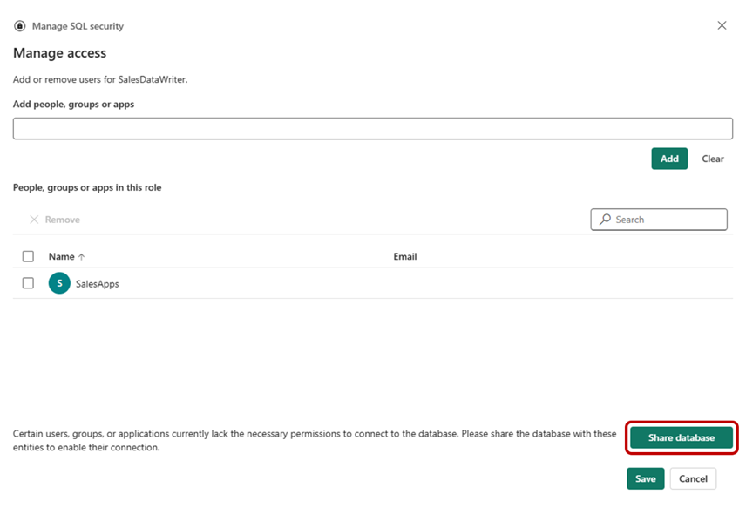Click Remove above the role members table

click(x=55, y=220)
